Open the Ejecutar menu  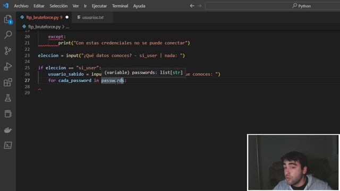tap(99, 6)
